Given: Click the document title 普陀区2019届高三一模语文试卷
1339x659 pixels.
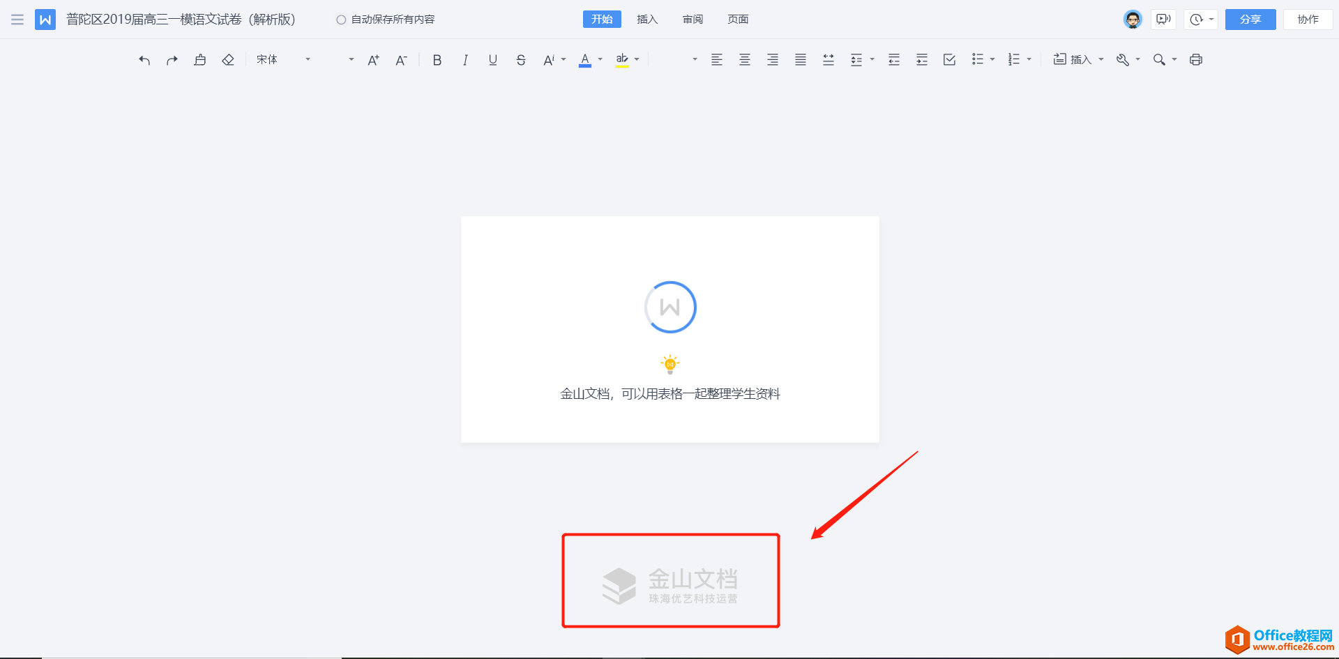Looking at the screenshot, I should click(x=181, y=20).
